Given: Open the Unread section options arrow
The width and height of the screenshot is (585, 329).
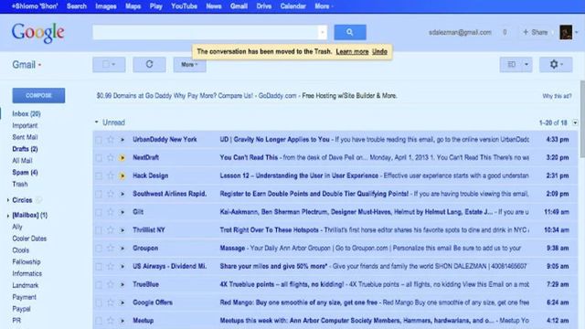Looking at the screenshot, I should 575,122.
